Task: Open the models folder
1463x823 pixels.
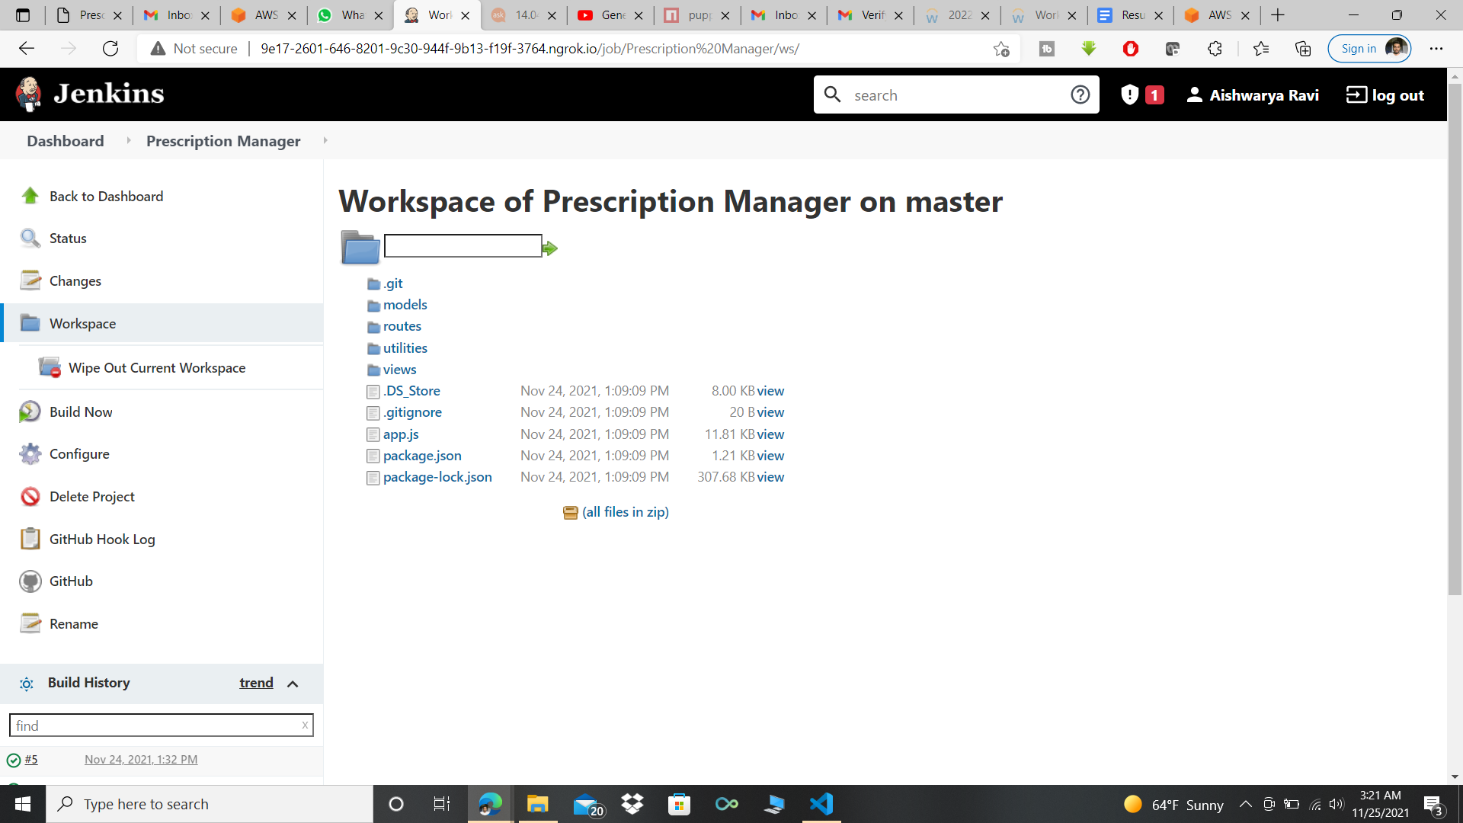Action: click(405, 305)
